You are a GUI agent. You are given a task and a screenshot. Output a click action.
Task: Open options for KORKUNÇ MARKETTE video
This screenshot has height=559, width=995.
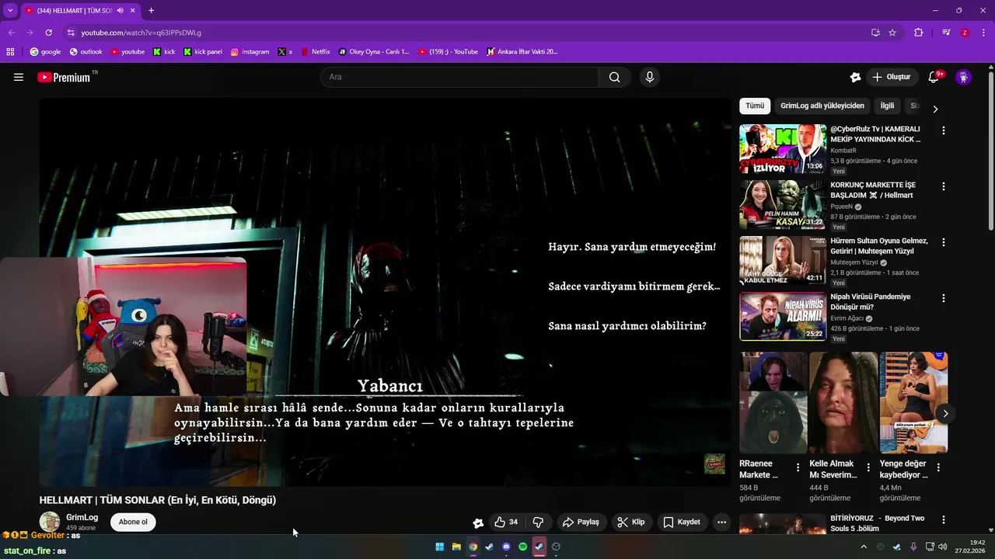tap(944, 186)
